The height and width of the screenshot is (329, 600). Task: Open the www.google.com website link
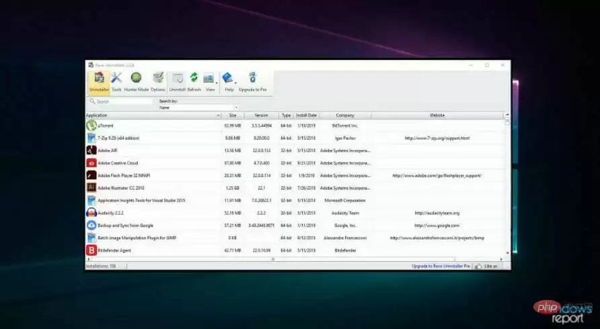click(437, 225)
